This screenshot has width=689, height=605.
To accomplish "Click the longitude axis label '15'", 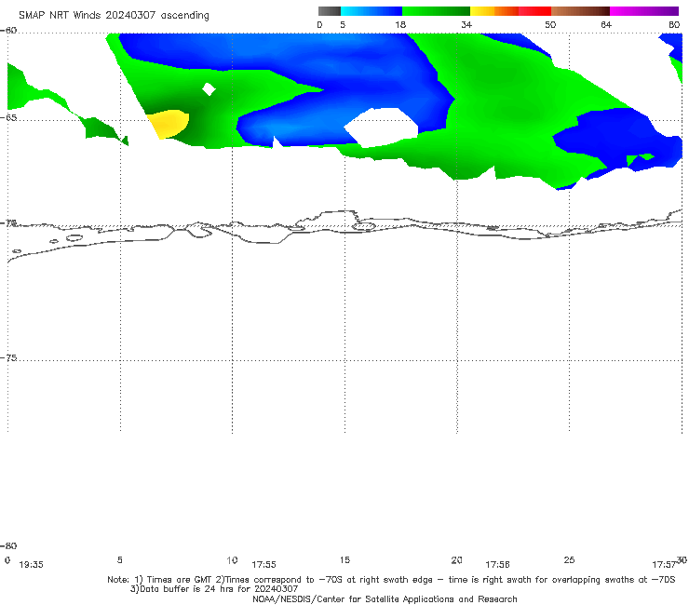I will 344,559.
